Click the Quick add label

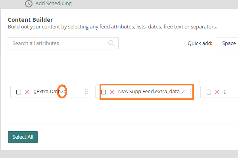pos(200,43)
